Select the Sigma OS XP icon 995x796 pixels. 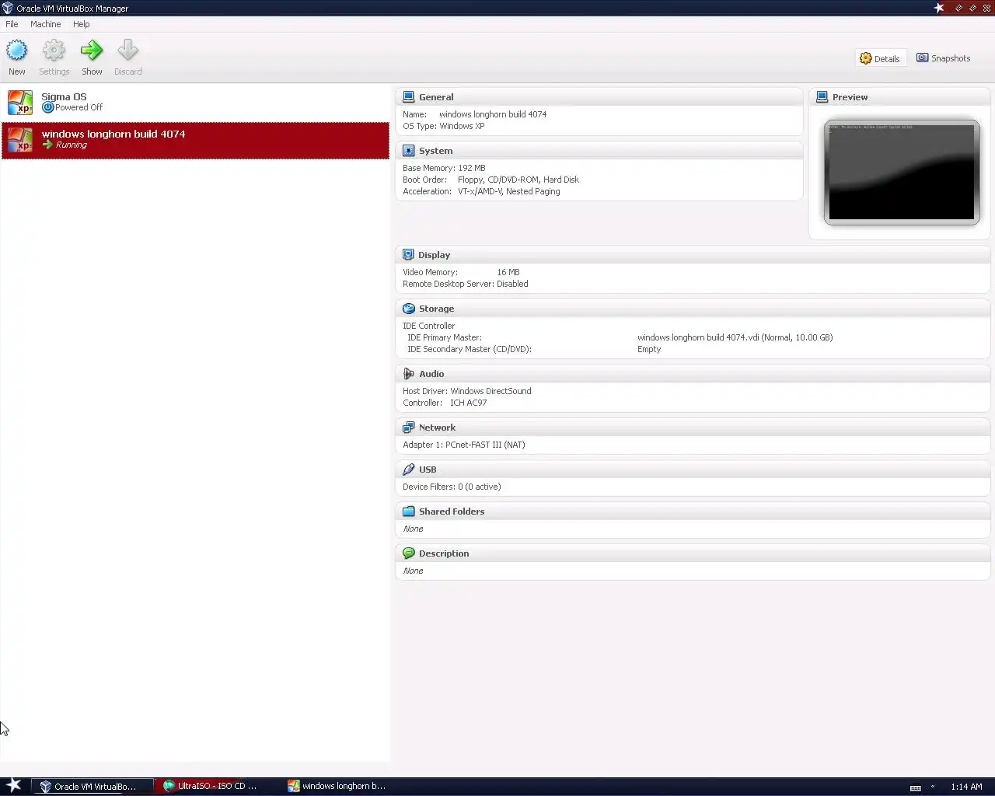pyautogui.click(x=20, y=102)
